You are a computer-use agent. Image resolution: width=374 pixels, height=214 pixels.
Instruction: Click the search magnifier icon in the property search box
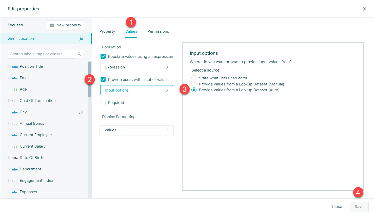click(x=79, y=54)
